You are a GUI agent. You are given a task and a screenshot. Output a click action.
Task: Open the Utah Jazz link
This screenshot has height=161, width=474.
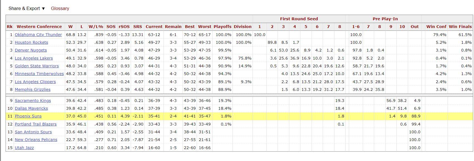click(24, 148)
